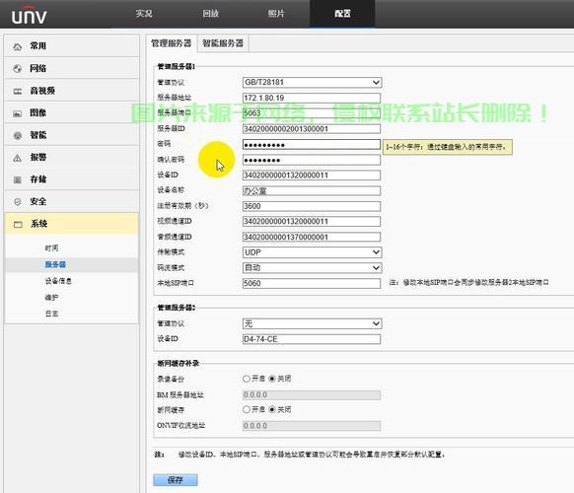Click the 本地SIP端口 field 5060
Screen dimensions: 574x493
point(311,283)
